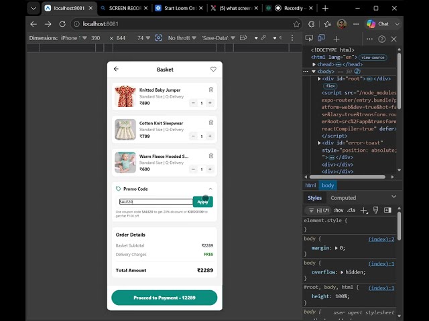Viewport: 429px width, 321px height.
Task: Click the rendering paintbrush icon in Styles
Action: pyautogui.click(x=375, y=210)
